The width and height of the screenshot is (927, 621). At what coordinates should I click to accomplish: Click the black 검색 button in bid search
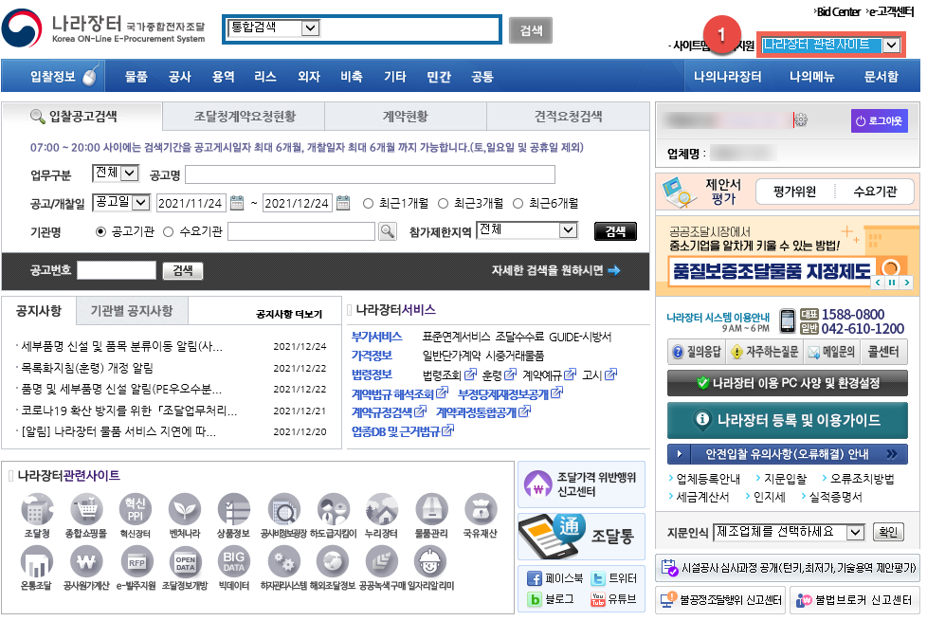(615, 231)
